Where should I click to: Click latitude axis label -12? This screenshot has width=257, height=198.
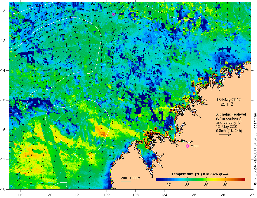3,11
